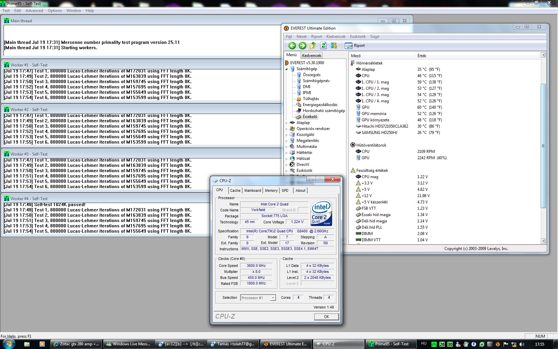Switch to the SPD tab in CPU-Z
558x349 pixels.
click(x=285, y=190)
